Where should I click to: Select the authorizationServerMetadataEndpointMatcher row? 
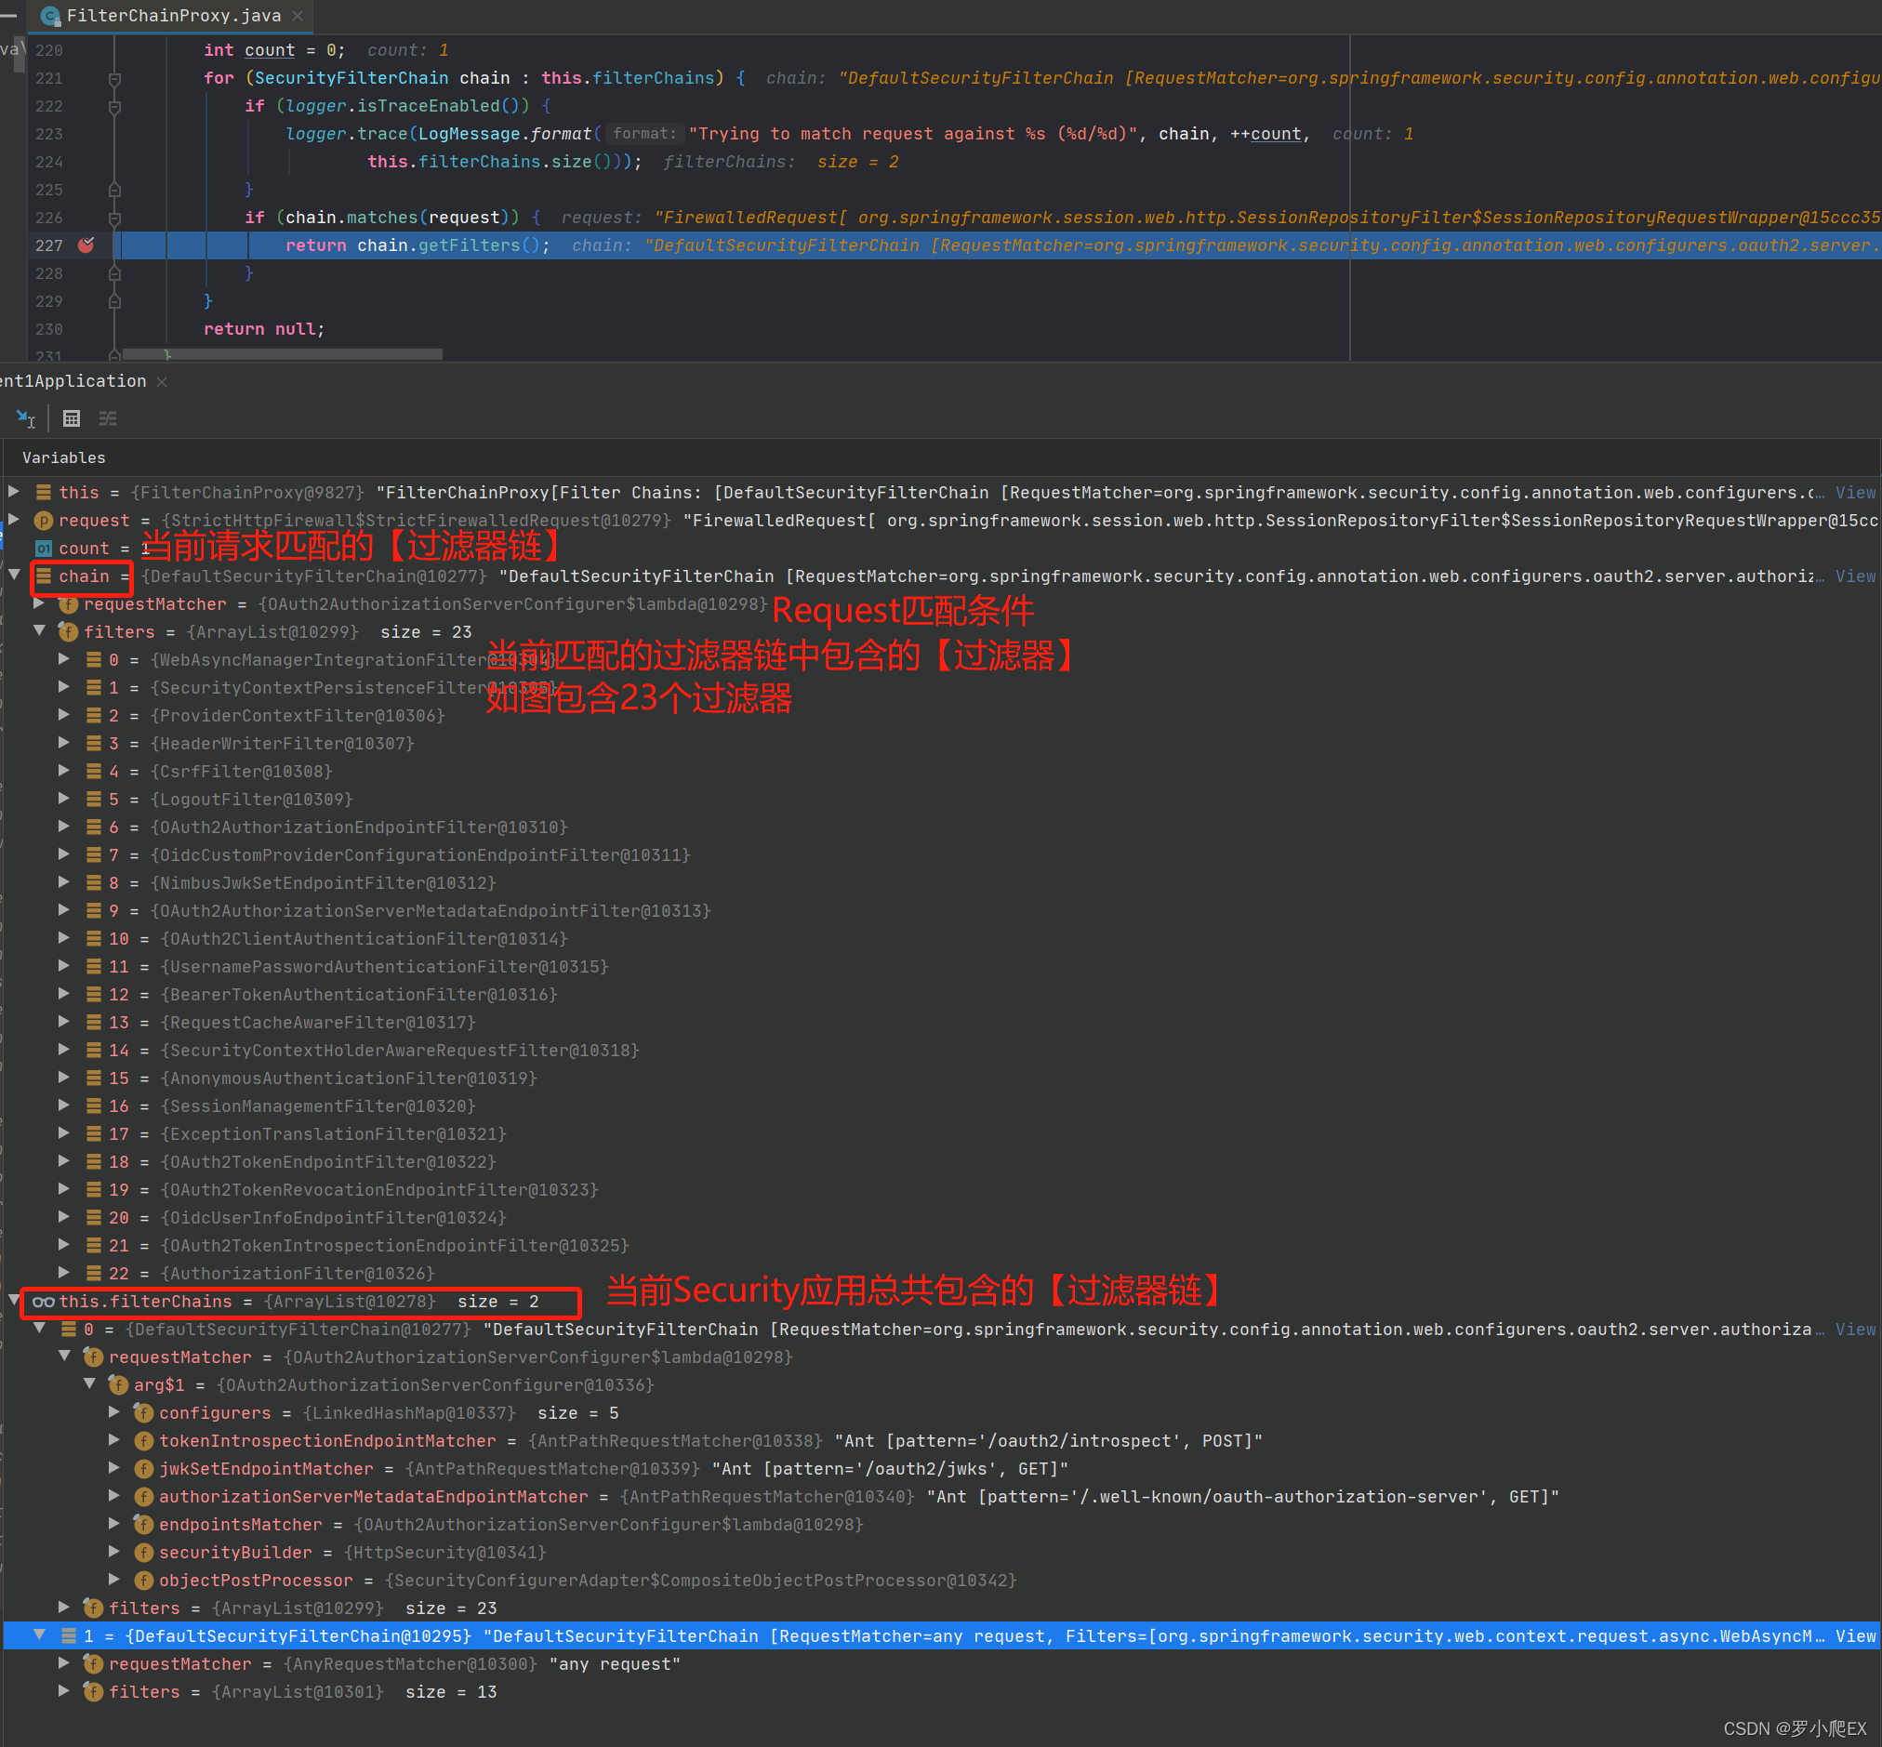pyautogui.click(x=942, y=1497)
